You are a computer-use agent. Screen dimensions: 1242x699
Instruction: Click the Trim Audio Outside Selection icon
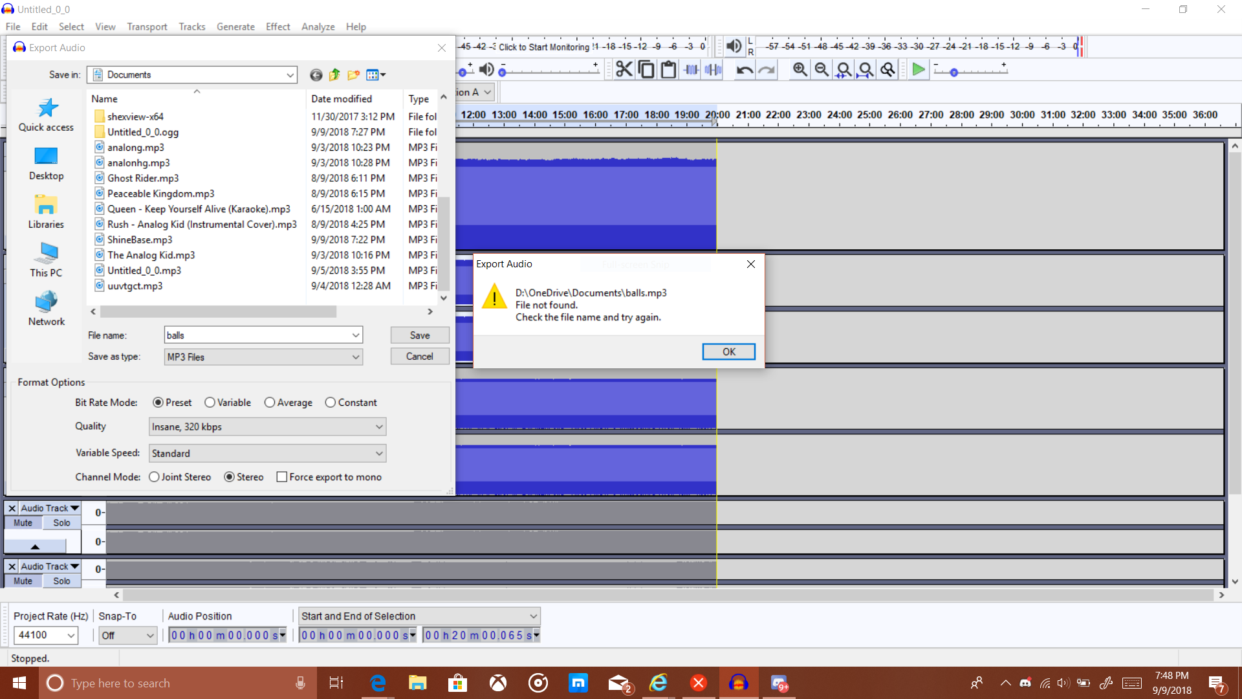pos(692,69)
